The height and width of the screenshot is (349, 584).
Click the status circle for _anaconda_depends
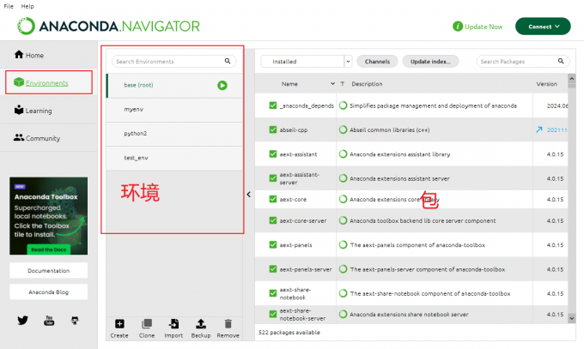click(343, 105)
